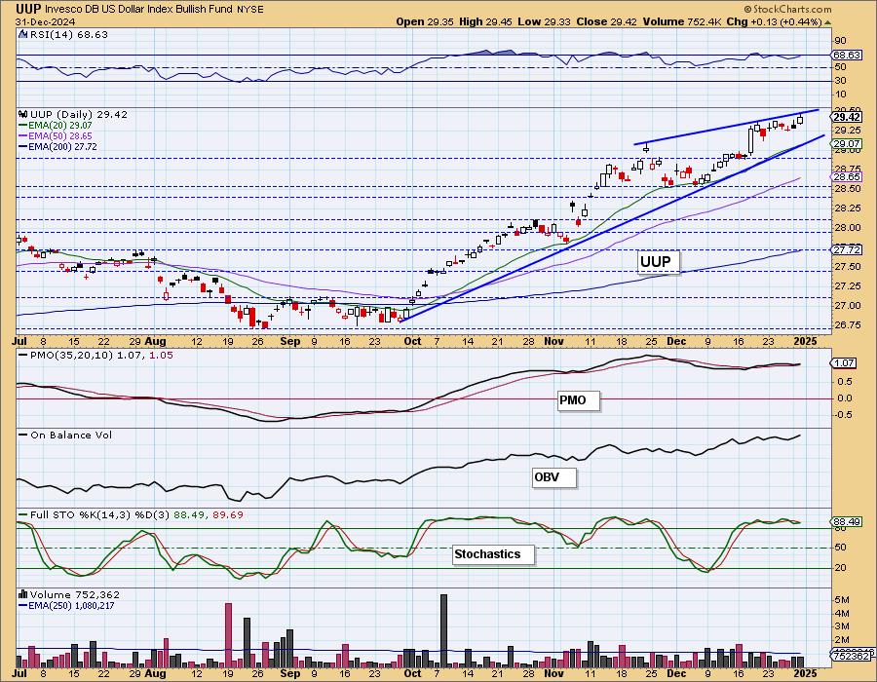Image resolution: width=877 pixels, height=682 pixels.
Task: Click the Sep label on bottom volume axis
Action: [x=290, y=673]
